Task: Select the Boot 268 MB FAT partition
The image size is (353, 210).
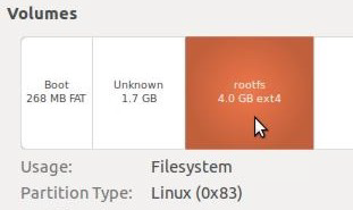Action: [57, 93]
